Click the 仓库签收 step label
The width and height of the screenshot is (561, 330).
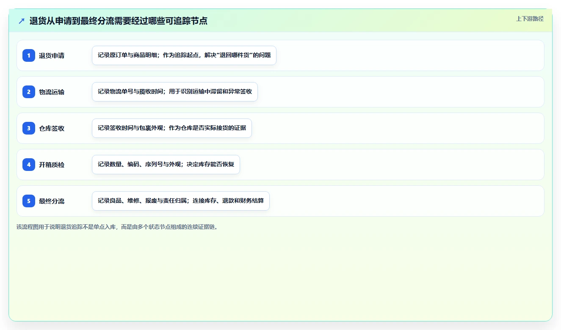click(52, 128)
